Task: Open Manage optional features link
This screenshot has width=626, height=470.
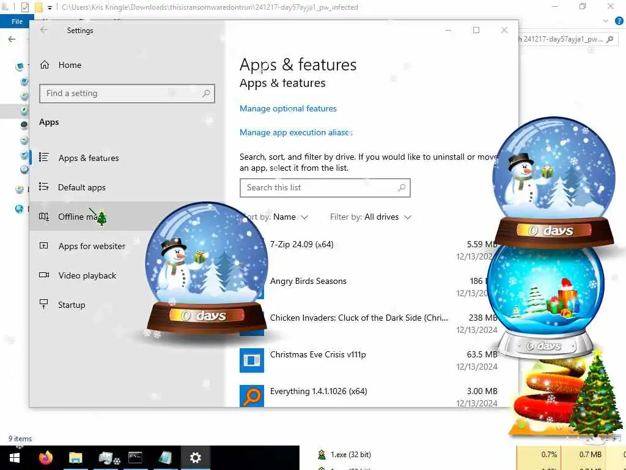Action: (x=289, y=108)
